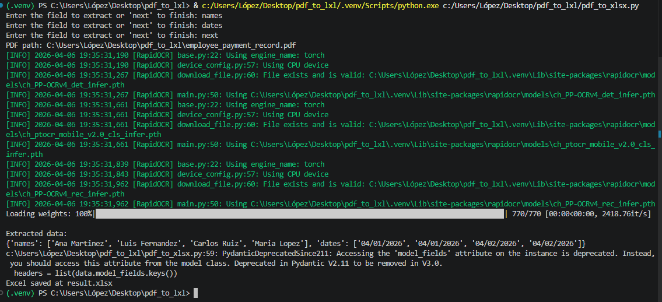Screen dimensions: 662x302
Task: Click the name 'Luis Fernandez' in extracted data
Action: tap(150, 243)
